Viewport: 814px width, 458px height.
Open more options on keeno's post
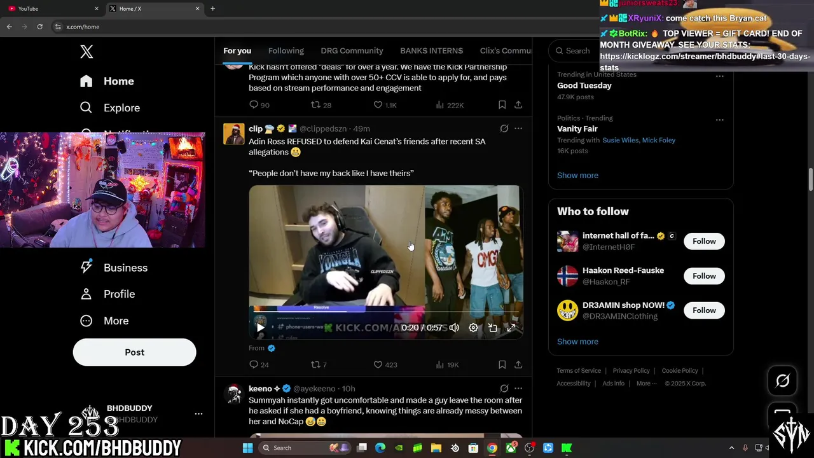pos(518,389)
